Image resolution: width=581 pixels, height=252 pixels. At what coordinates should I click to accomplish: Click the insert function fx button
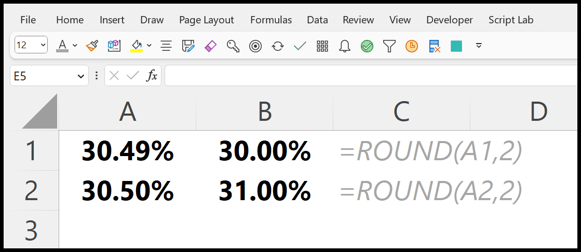(x=152, y=76)
